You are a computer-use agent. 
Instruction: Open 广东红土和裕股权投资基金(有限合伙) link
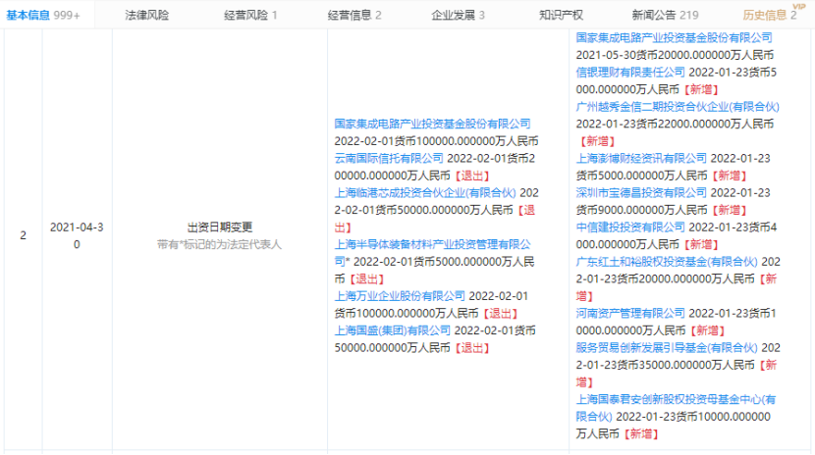(x=667, y=262)
